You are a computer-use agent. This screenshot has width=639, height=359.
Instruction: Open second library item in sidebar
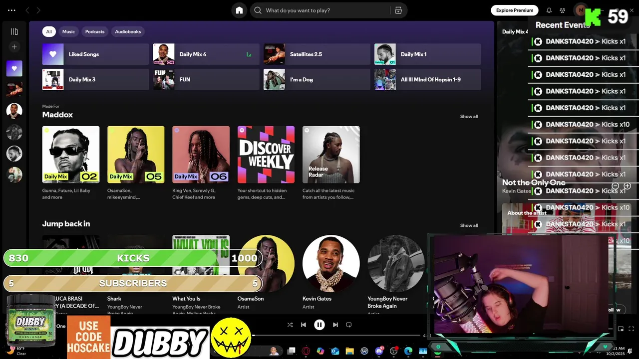coord(14,90)
